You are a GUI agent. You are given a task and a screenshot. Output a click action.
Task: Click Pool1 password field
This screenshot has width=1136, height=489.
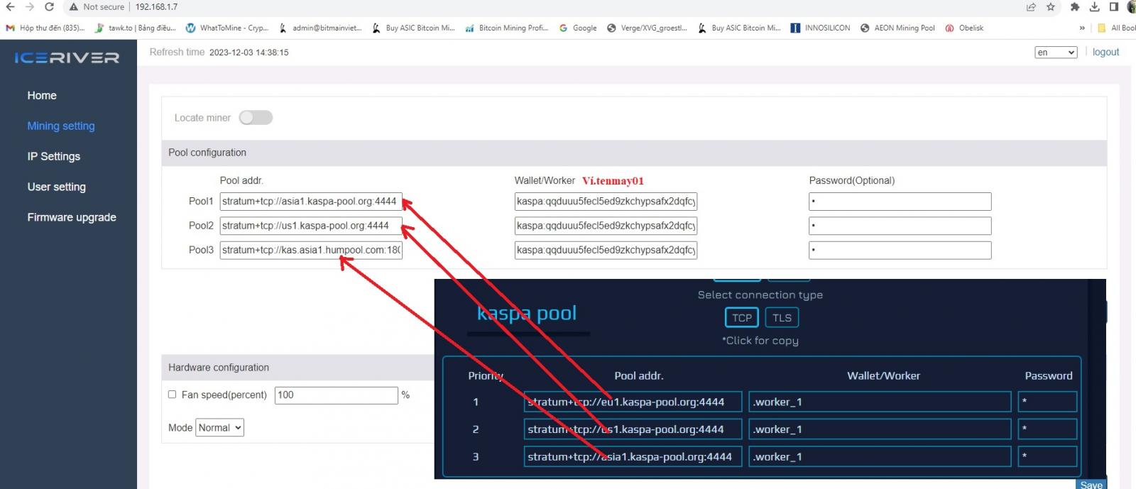pyautogui.click(x=900, y=202)
